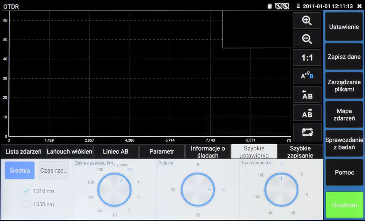Open the Szybkie zapisanie tab
Viewport: 365px width, 221px height.
(x=300, y=152)
